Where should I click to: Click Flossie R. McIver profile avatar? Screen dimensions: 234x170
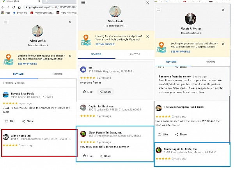191,19
